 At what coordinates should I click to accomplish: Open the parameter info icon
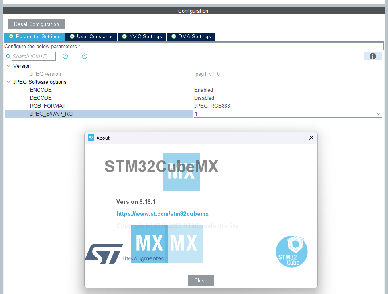coord(373,56)
